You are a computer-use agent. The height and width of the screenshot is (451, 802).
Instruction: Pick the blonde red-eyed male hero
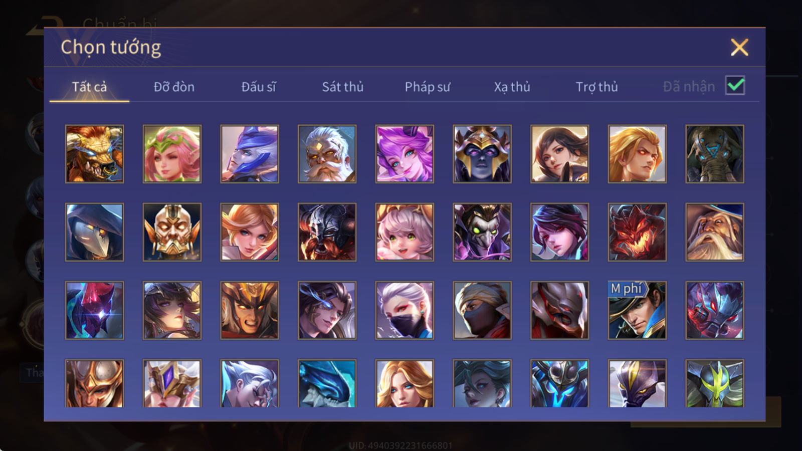coord(637,154)
